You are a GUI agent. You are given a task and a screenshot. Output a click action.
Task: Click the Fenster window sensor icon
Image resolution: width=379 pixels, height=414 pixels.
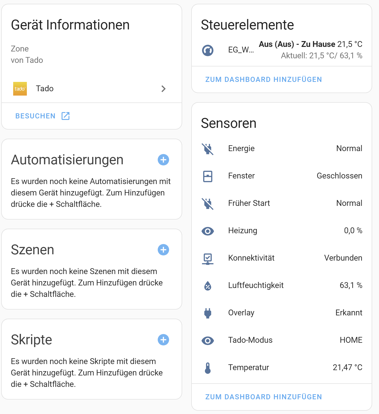point(208,176)
